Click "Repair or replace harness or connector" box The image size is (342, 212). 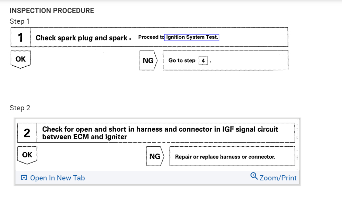coord(225,157)
